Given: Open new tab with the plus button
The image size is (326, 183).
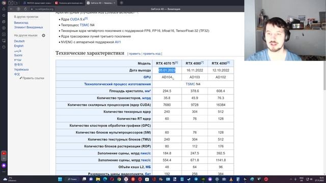Looking at the screenshot, I should tap(121, 3).
